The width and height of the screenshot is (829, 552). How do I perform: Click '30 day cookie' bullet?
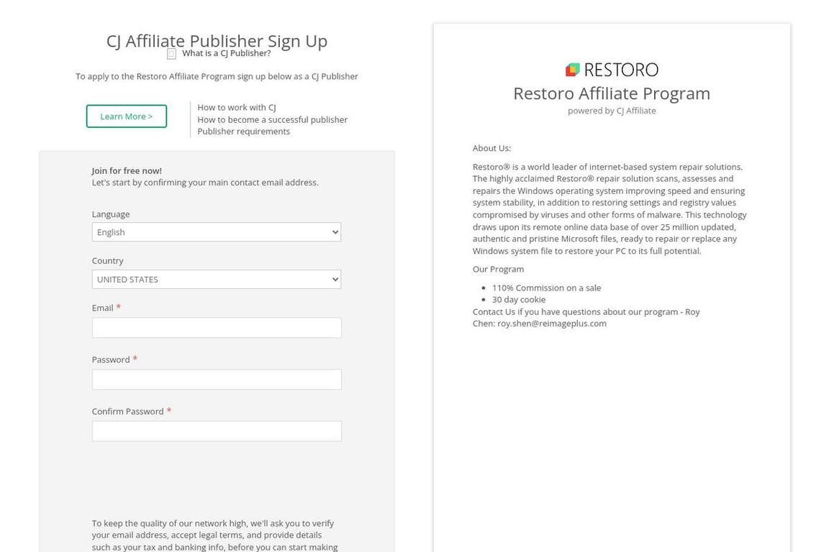pos(519,300)
